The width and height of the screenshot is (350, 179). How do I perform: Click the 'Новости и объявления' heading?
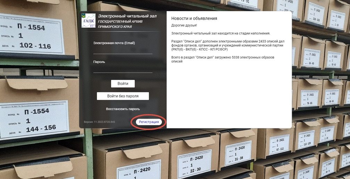tap(194, 18)
